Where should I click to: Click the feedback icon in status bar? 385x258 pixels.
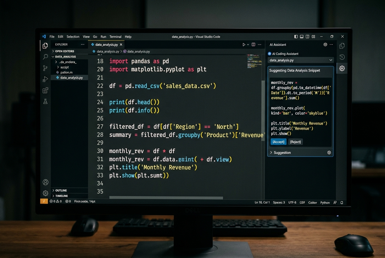pos(335,202)
